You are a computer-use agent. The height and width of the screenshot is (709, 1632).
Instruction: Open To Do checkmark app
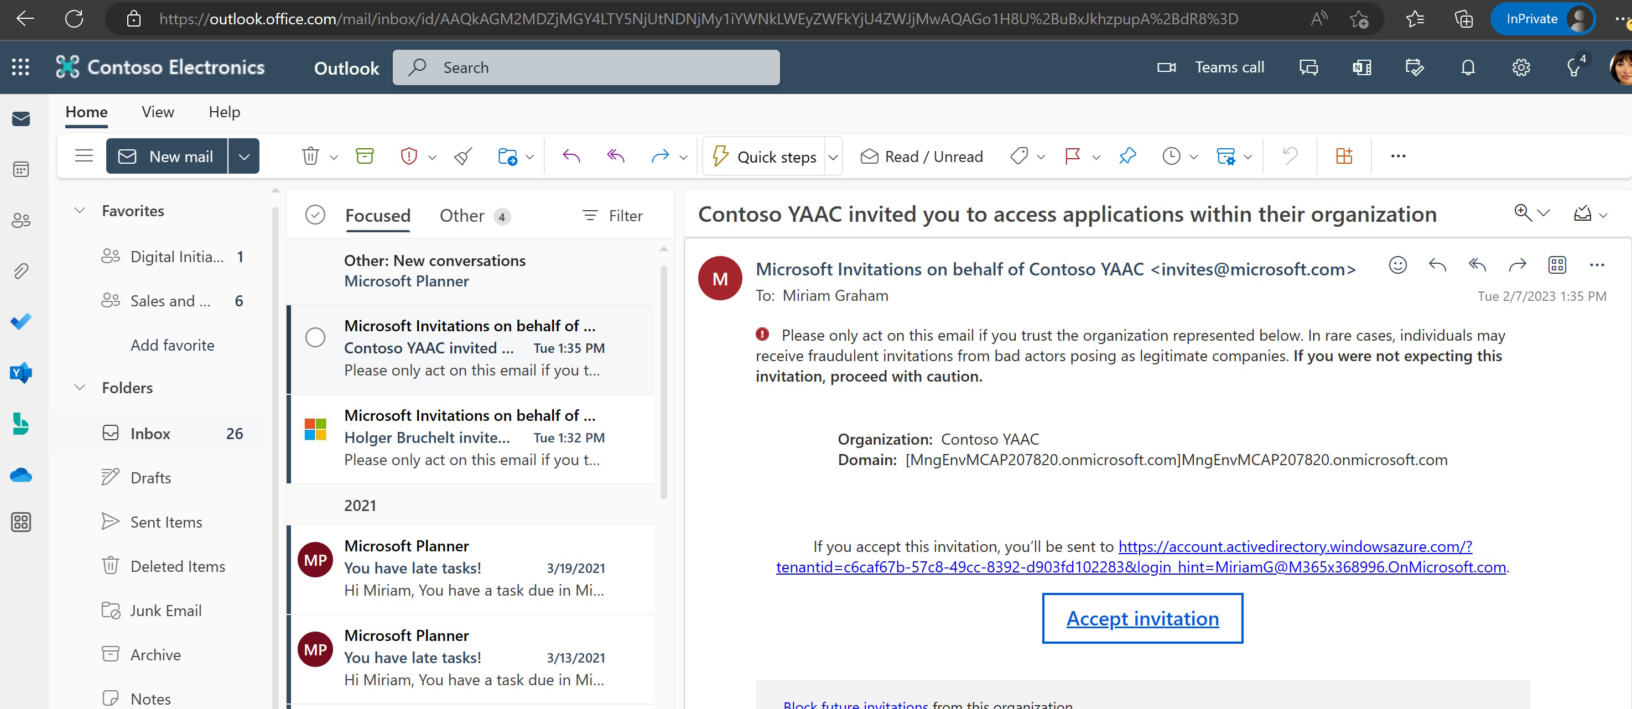click(x=21, y=321)
